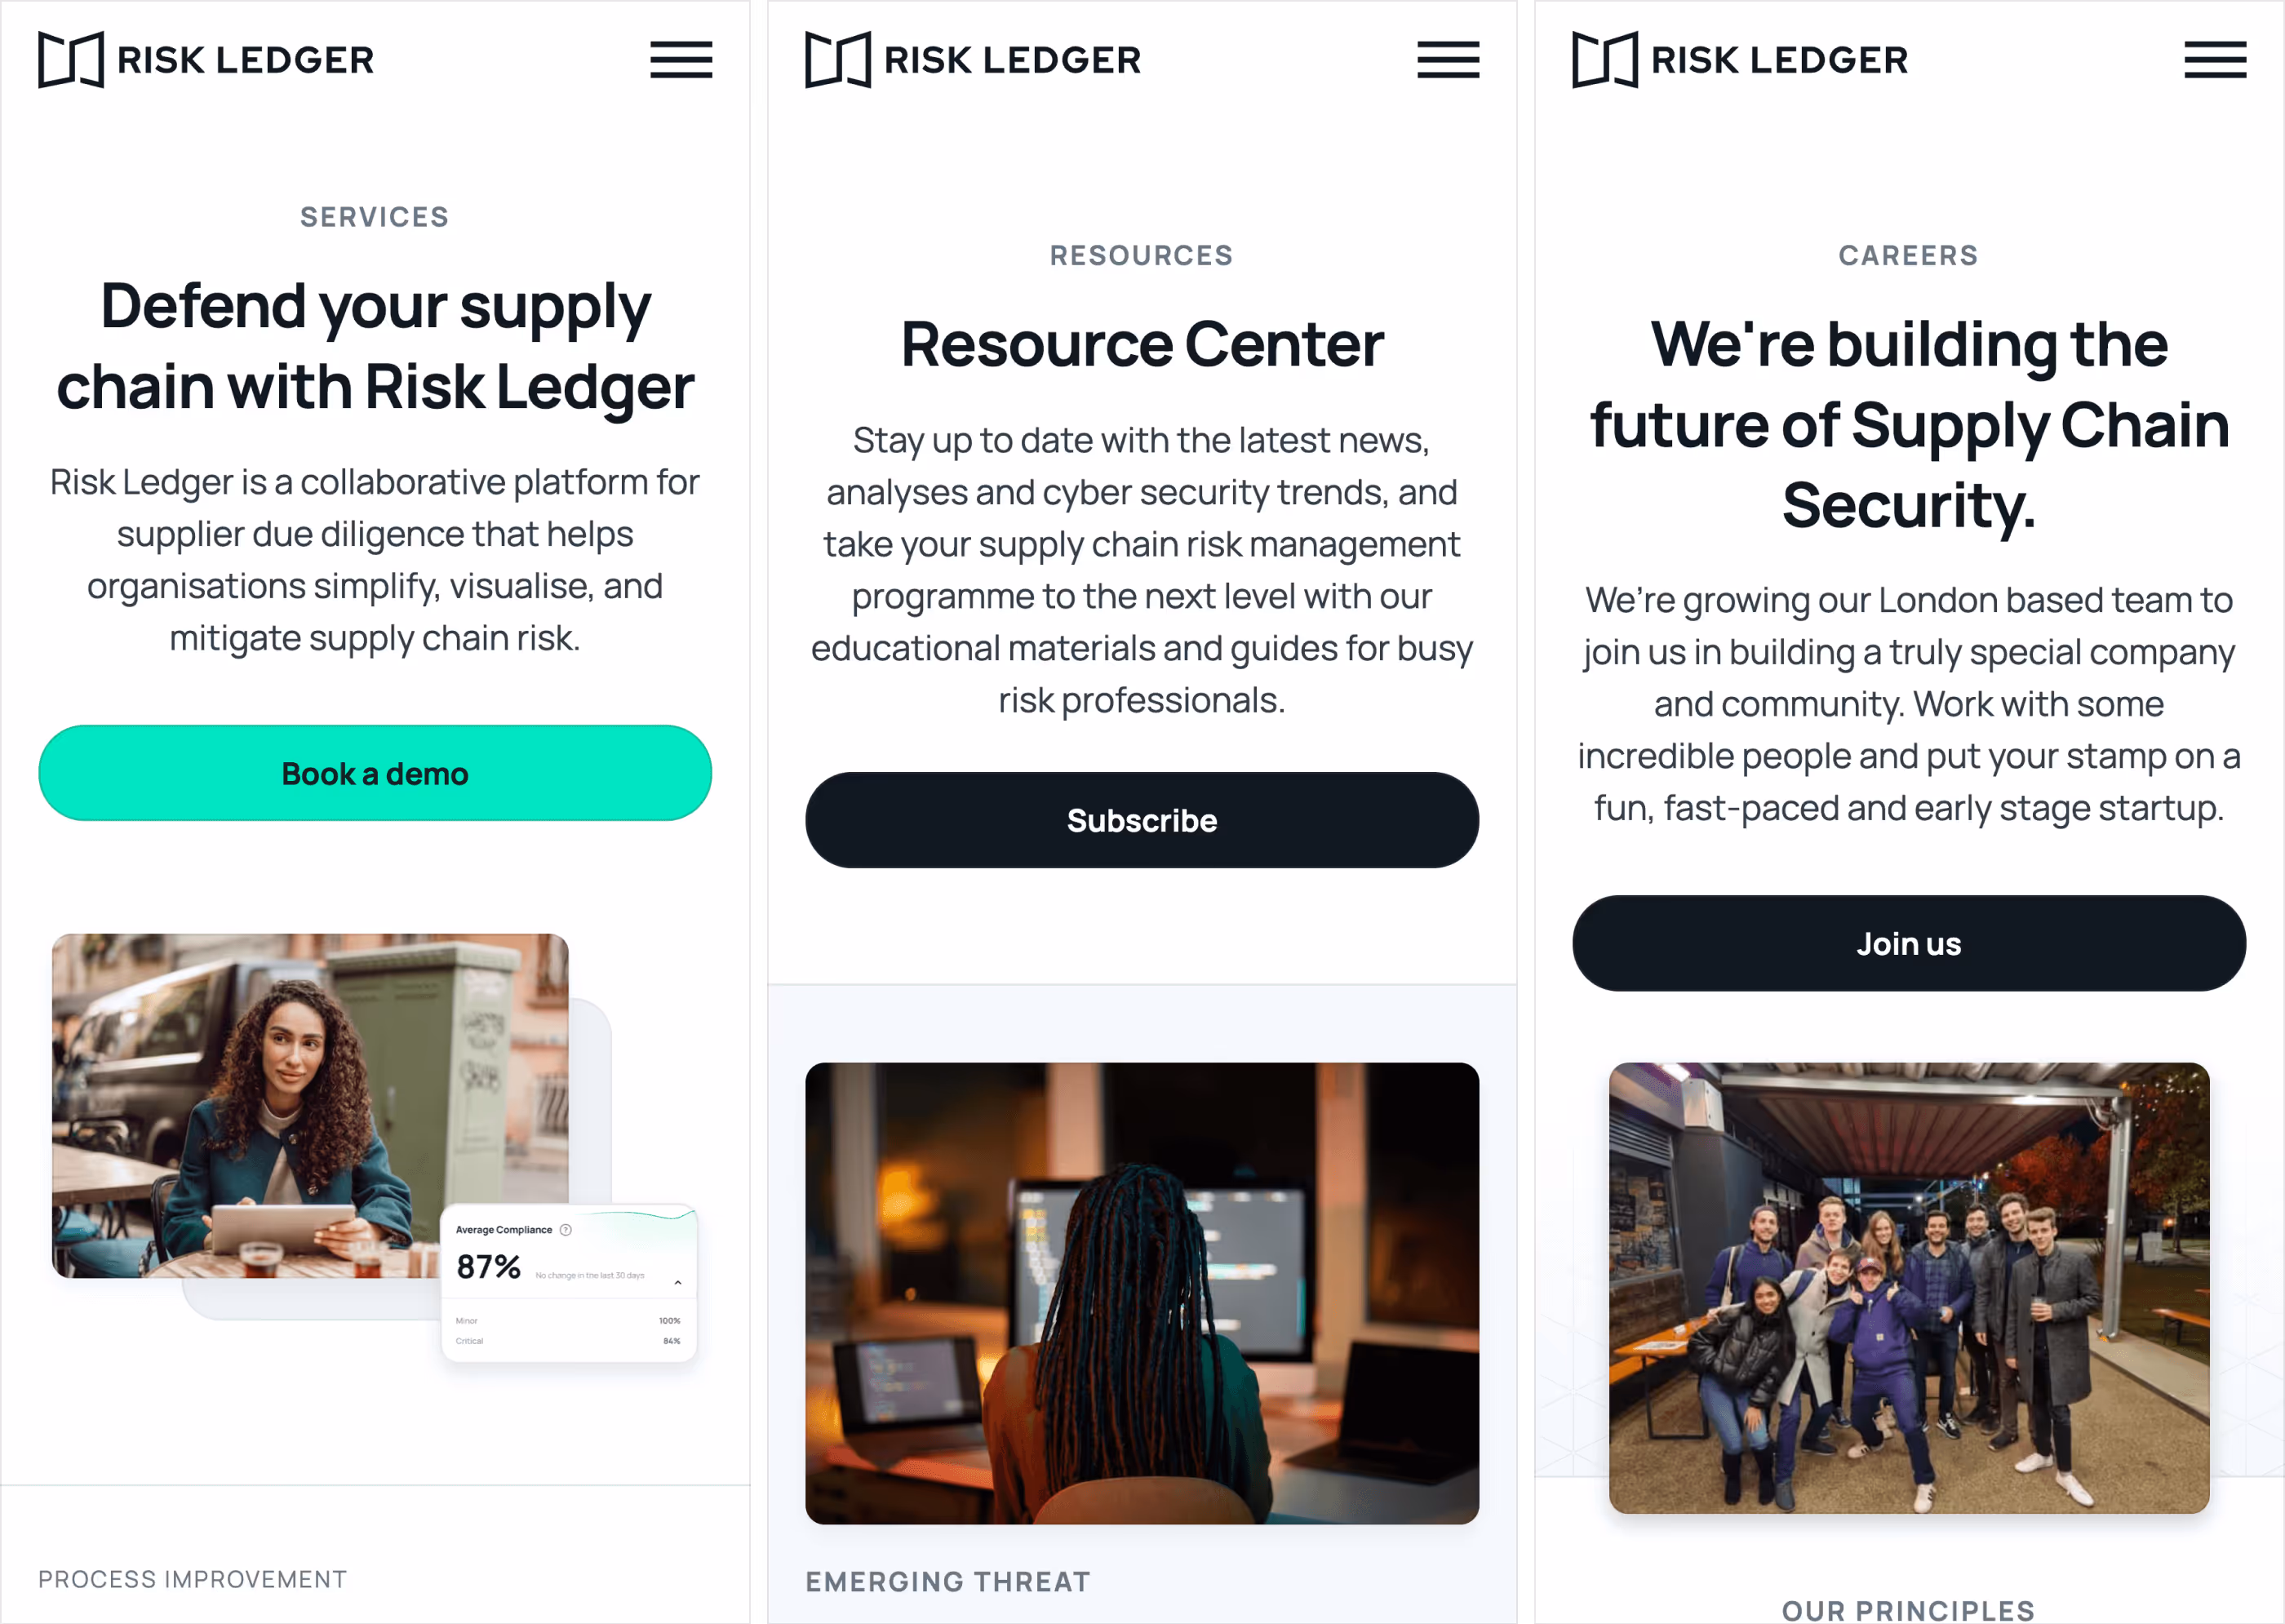Click the Risk Ledger logo on the Careers page

click(1740, 60)
